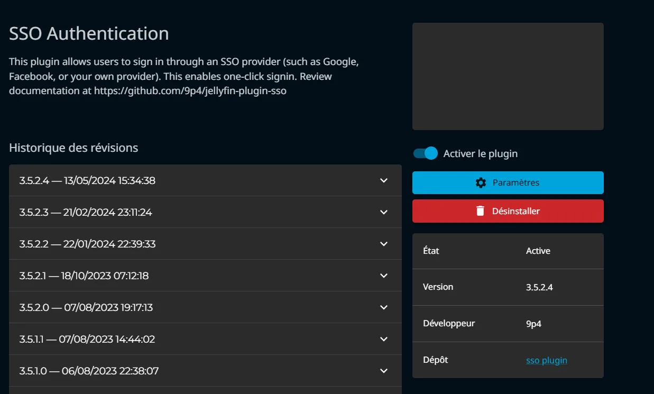Click the developer name '9p4'
Screen dimensions: 654x394
tap(533, 323)
